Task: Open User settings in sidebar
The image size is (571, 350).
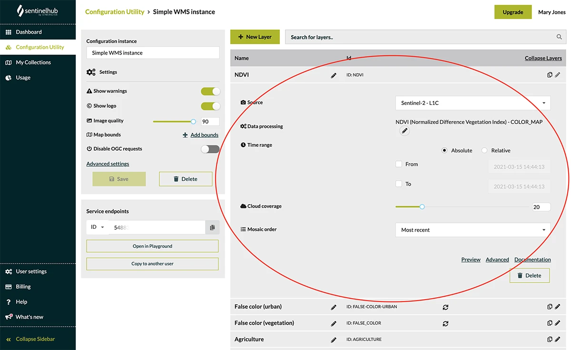Action: tap(31, 271)
